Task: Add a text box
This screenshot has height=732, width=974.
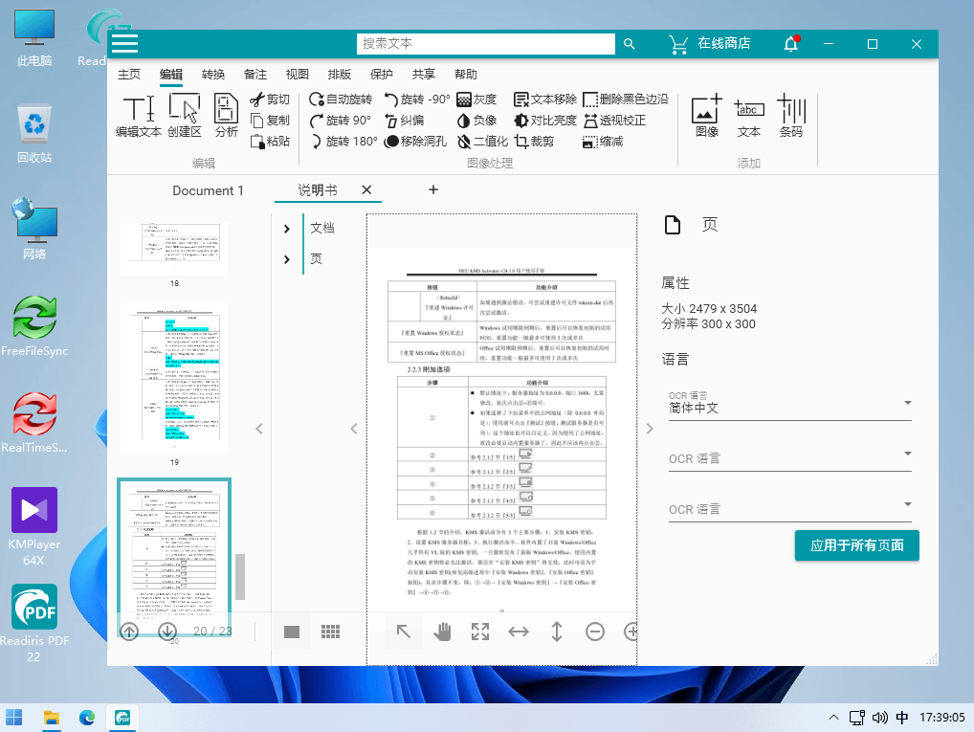Action: (748, 116)
